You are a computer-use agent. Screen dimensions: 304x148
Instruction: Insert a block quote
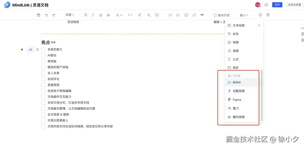(202, 15)
